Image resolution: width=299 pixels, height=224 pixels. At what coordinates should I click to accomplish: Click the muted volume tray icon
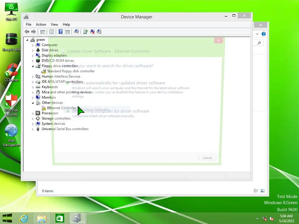click(271, 218)
